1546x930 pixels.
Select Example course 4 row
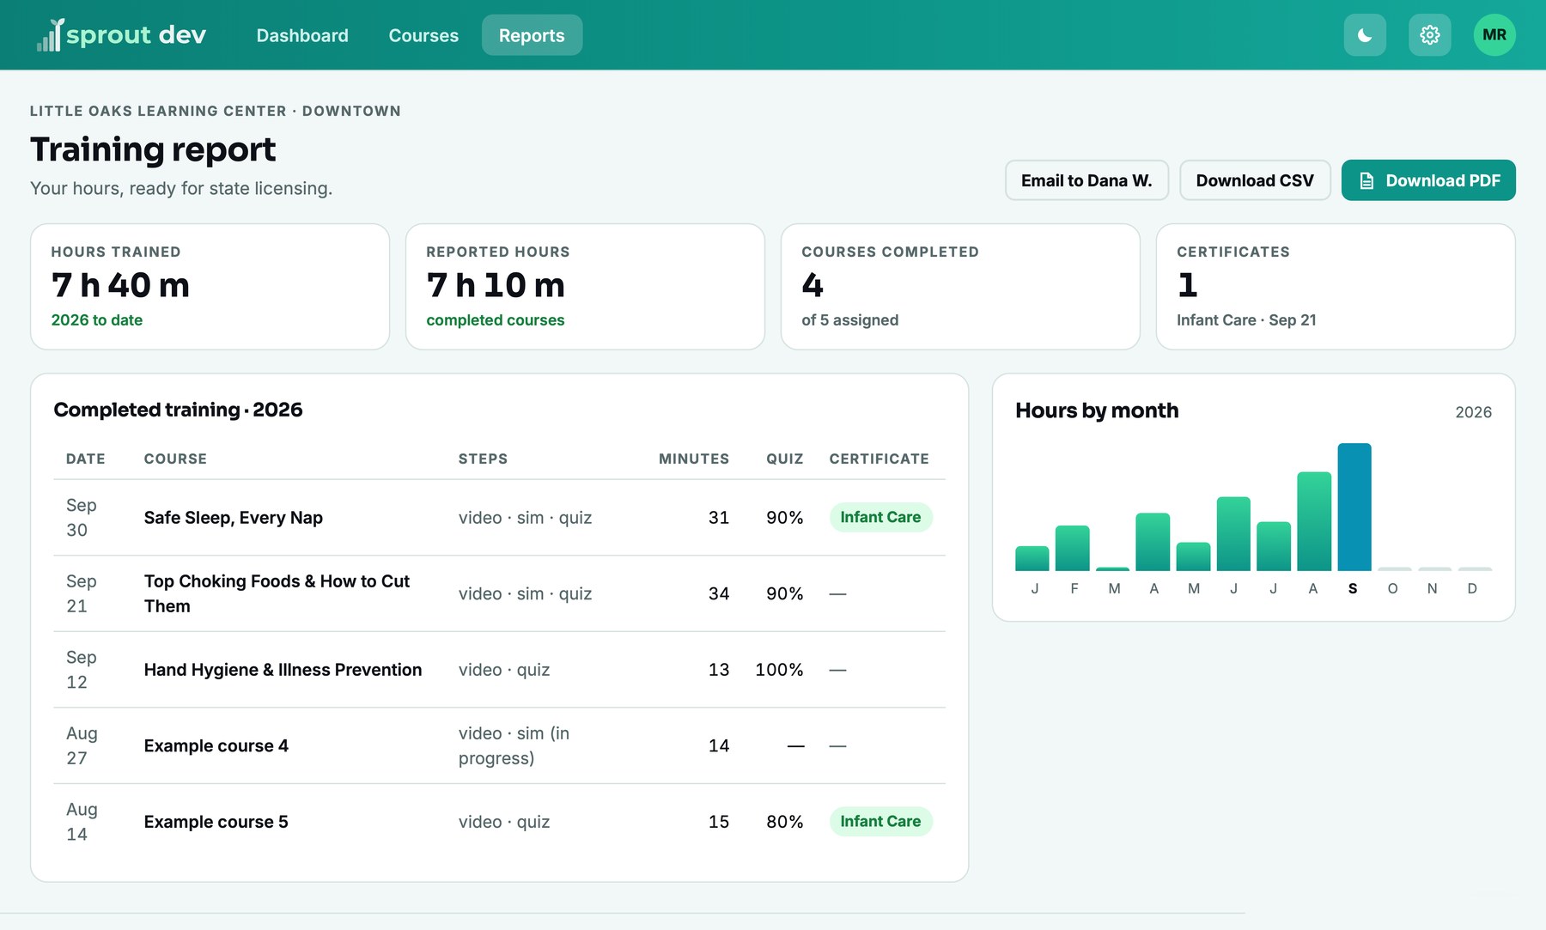pyautogui.click(x=499, y=745)
